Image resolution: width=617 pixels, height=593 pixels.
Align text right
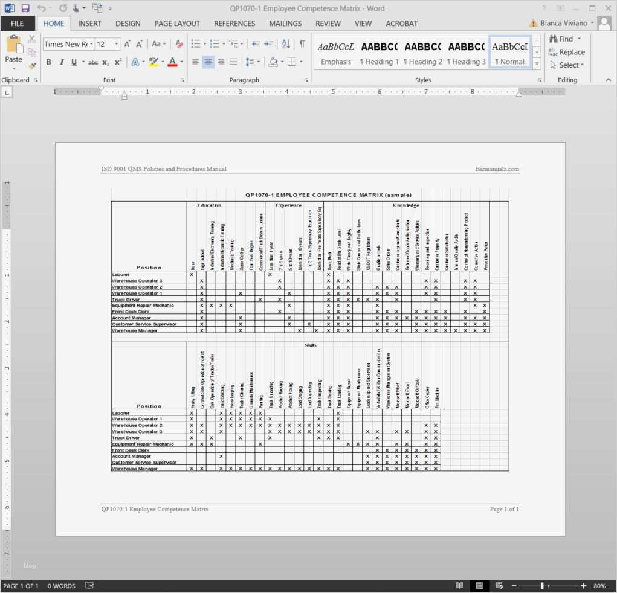[x=221, y=62]
